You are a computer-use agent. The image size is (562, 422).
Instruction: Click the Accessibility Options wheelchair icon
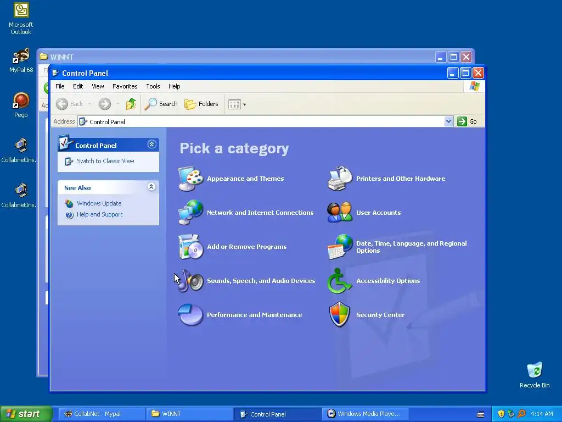(339, 281)
